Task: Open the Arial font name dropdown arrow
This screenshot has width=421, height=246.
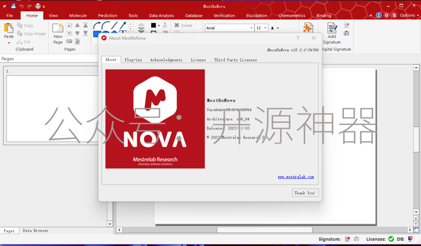Action: (251, 28)
